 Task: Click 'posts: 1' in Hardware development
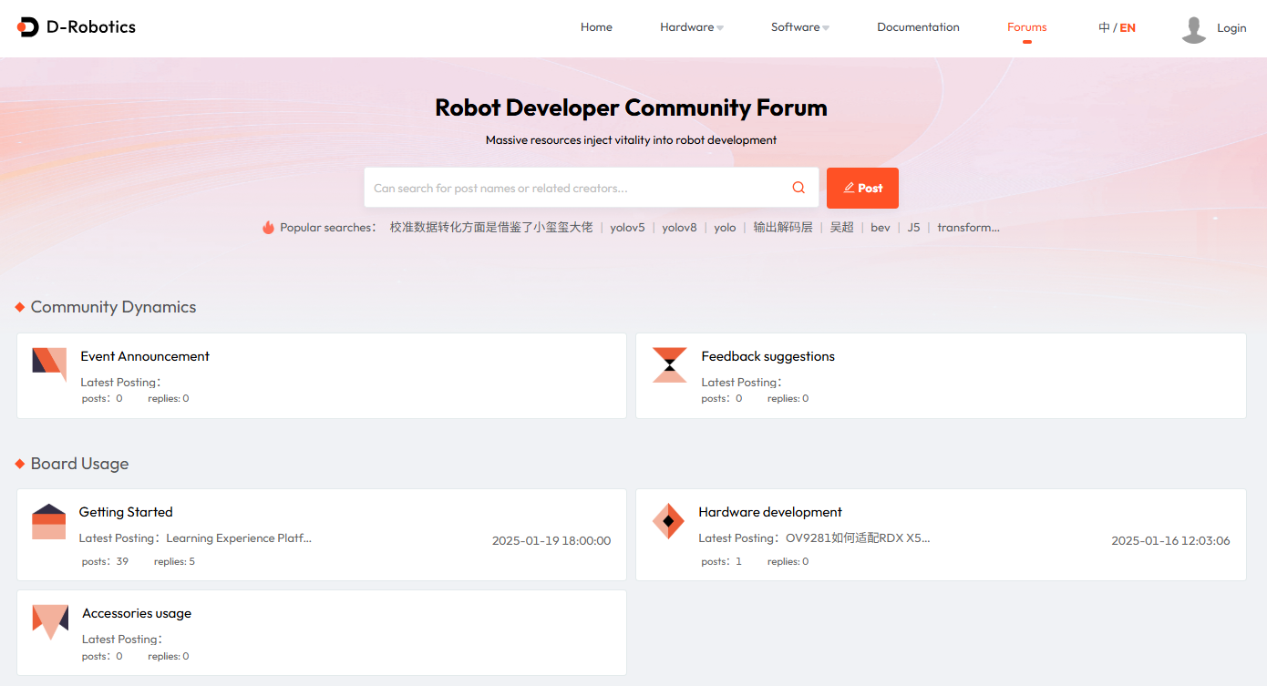click(x=721, y=561)
